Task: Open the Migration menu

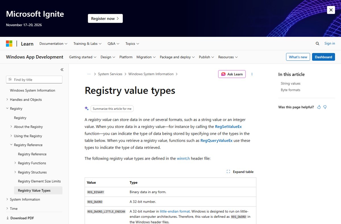Action: [x=146, y=57]
